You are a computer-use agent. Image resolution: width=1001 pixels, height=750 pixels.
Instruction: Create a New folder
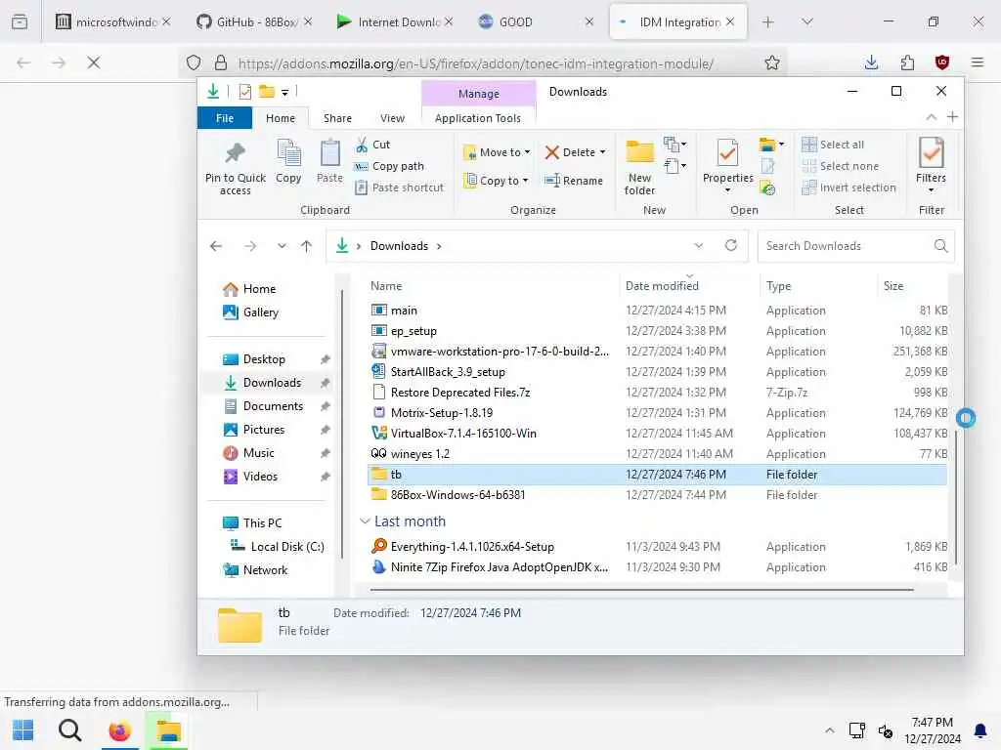639,167
